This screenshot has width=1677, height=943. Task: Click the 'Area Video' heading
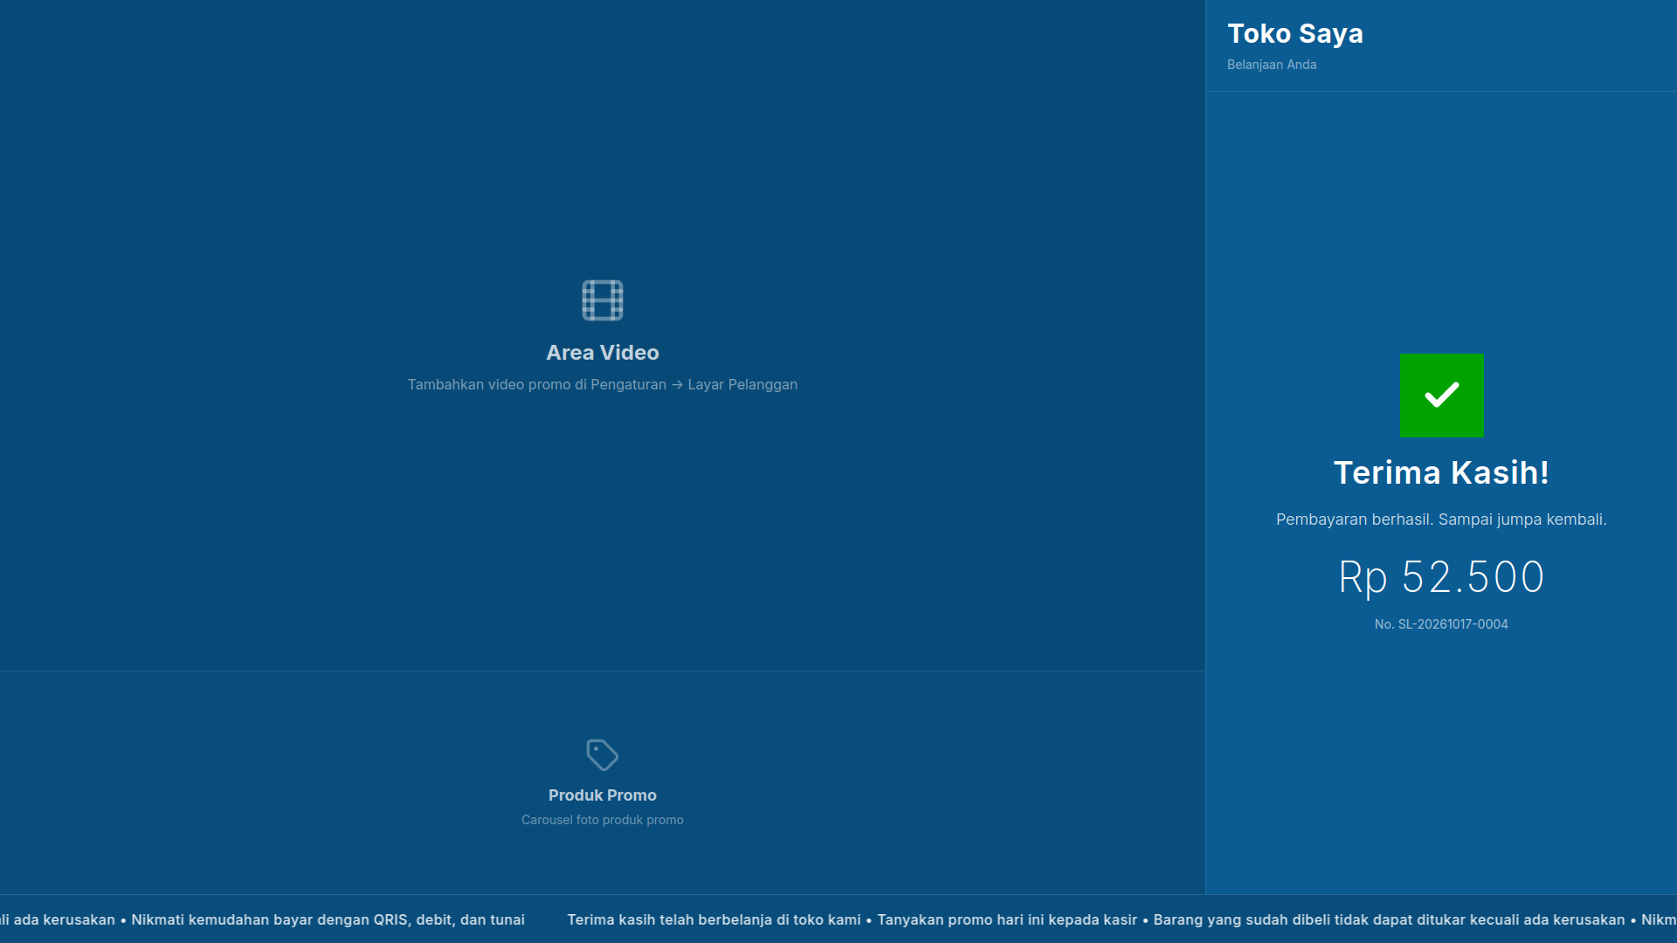click(x=603, y=353)
